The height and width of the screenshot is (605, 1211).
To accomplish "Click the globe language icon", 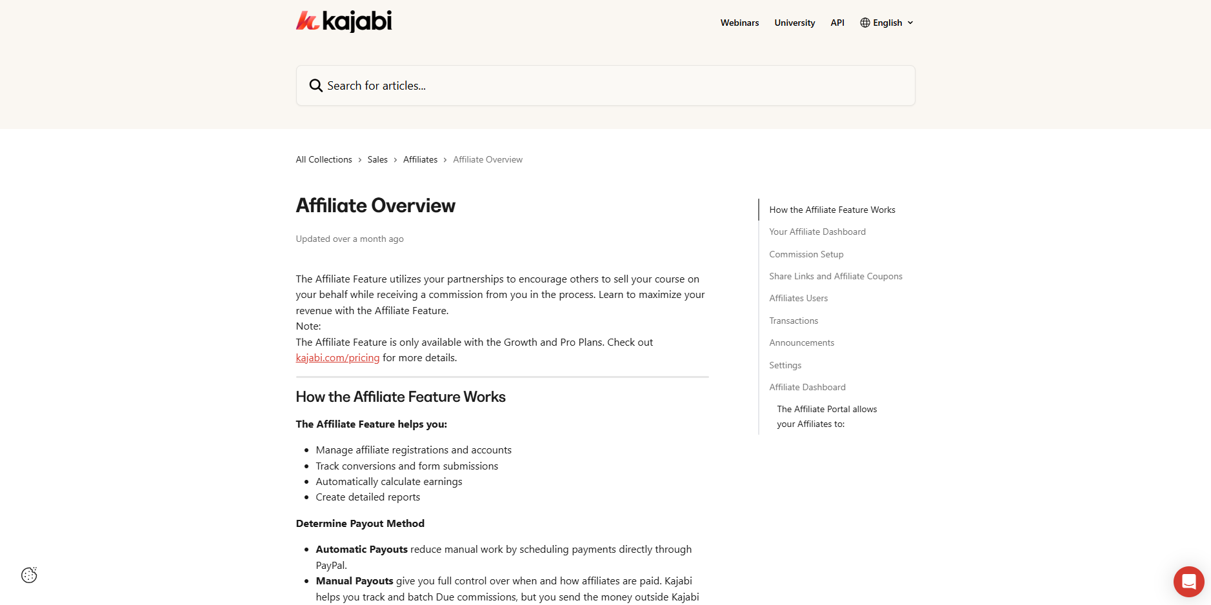I will 865,23.
